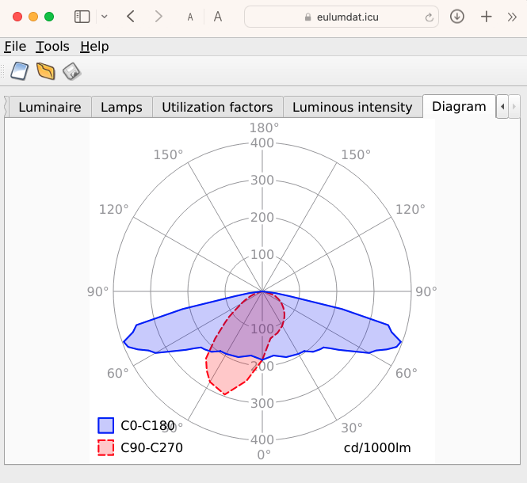Click the blue C0-C180 legend swatch
Screen dimensions: 527x483
(x=106, y=425)
